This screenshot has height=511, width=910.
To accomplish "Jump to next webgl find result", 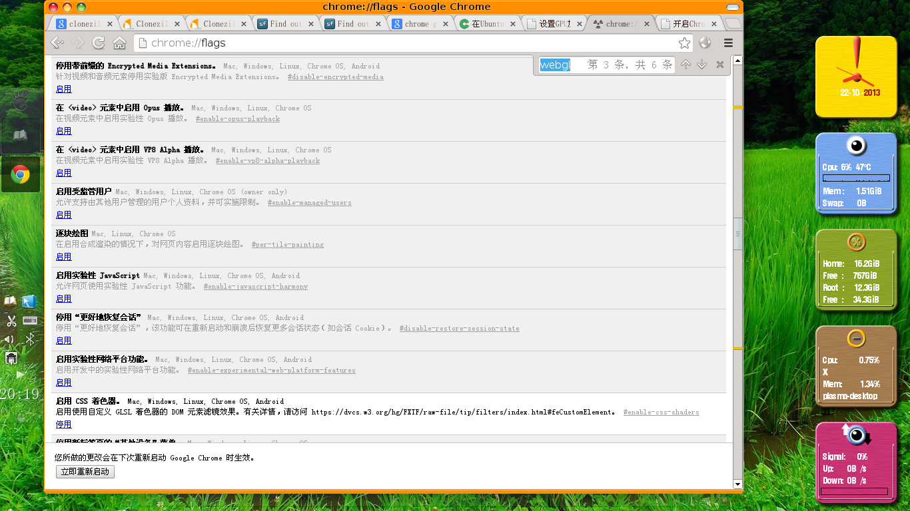I will coord(701,65).
